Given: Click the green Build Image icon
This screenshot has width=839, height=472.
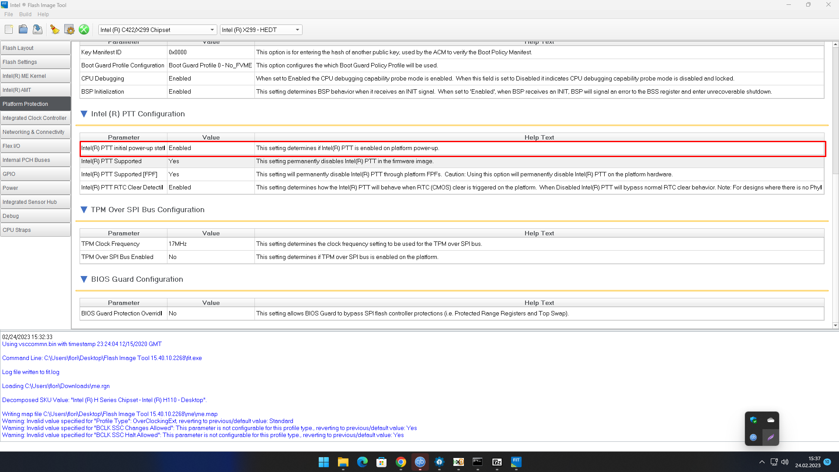Looking at the screenshot, I should 84,30.
